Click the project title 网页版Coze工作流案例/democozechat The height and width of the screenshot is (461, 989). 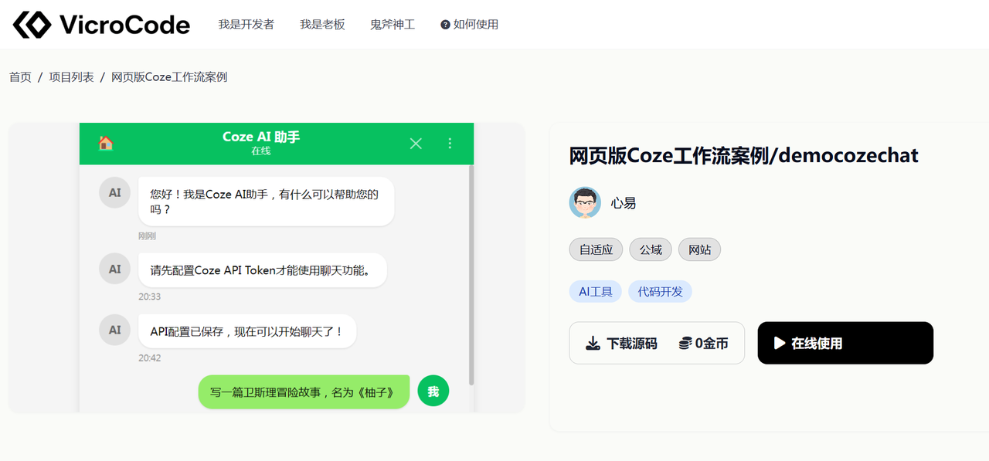(744, 155)
